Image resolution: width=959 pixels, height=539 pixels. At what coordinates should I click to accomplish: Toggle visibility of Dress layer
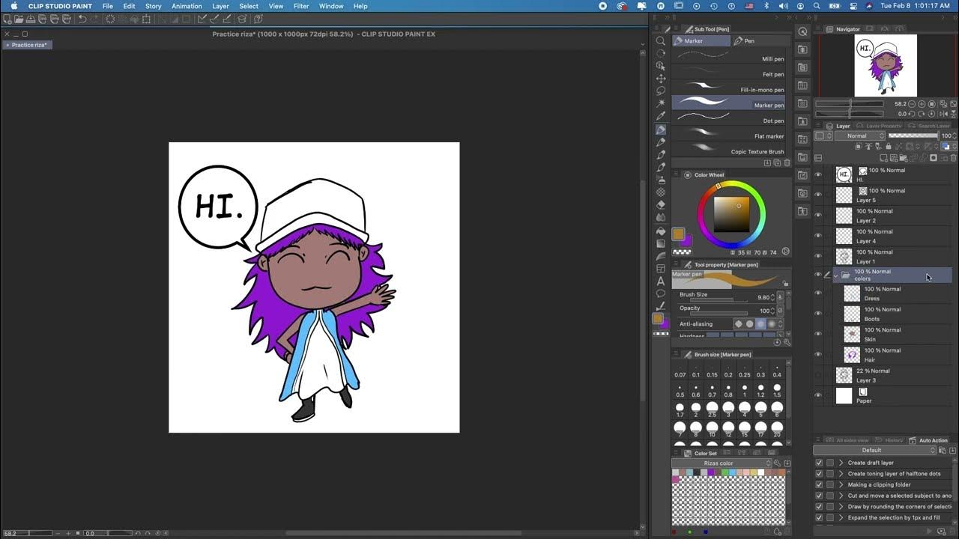tap(818, 293)
